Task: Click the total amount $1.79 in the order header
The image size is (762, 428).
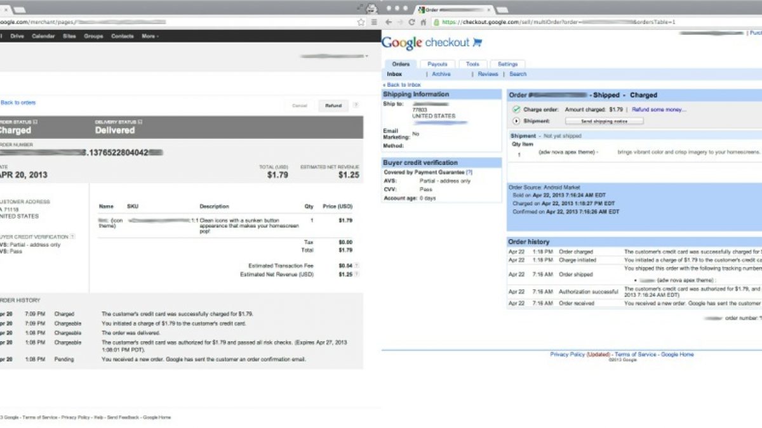Action: [x=278, y=174]
